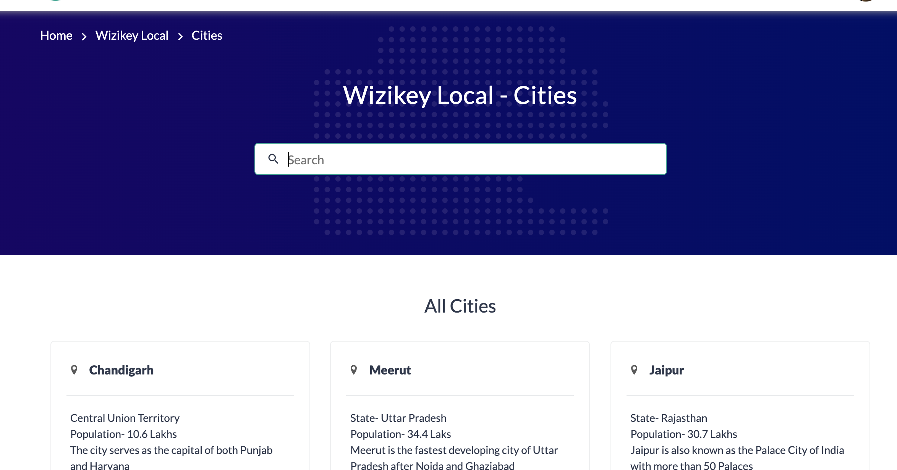Click 'State- Rajasthan' text
897x470 pixels.
pos(669,418)
